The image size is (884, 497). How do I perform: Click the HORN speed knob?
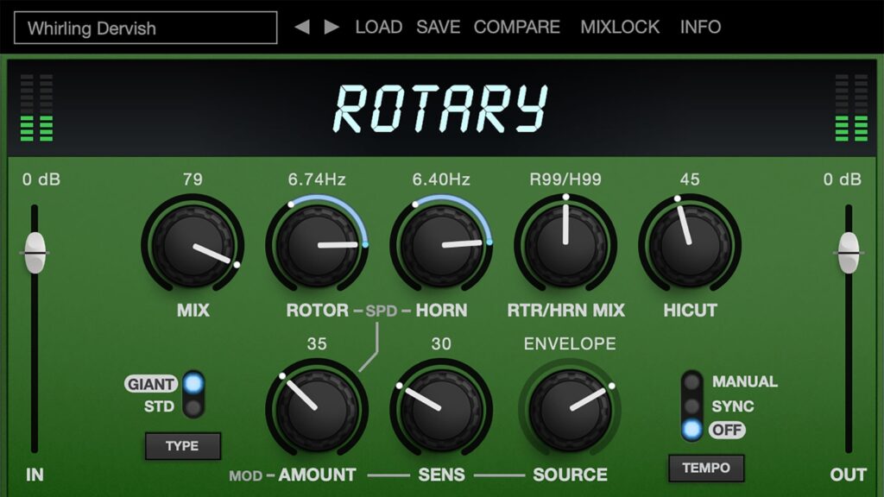pos(442,244)
